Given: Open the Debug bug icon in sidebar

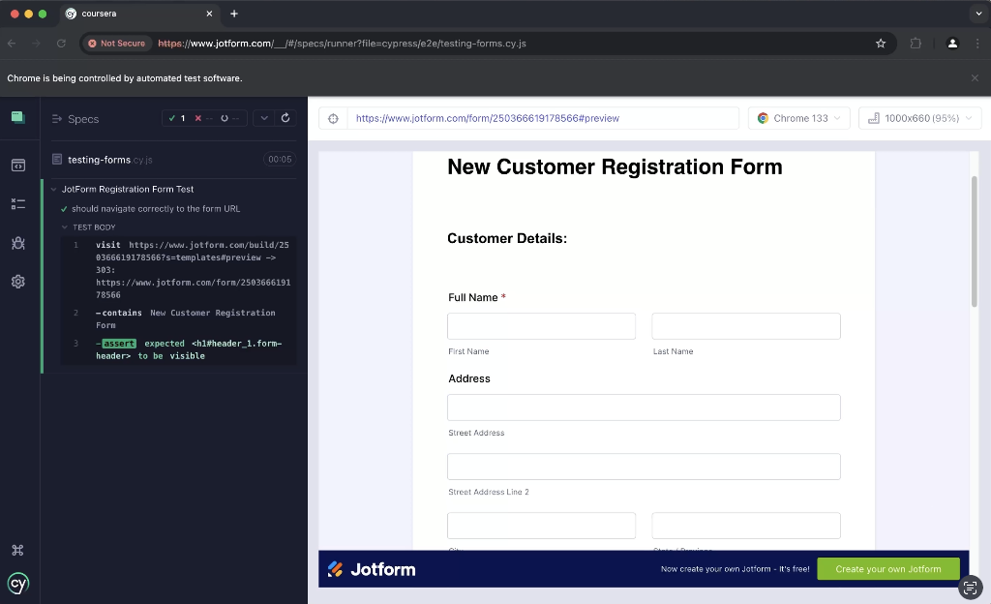Looking at the screenshot, I should pyautogui.click(x=17, y=243).
